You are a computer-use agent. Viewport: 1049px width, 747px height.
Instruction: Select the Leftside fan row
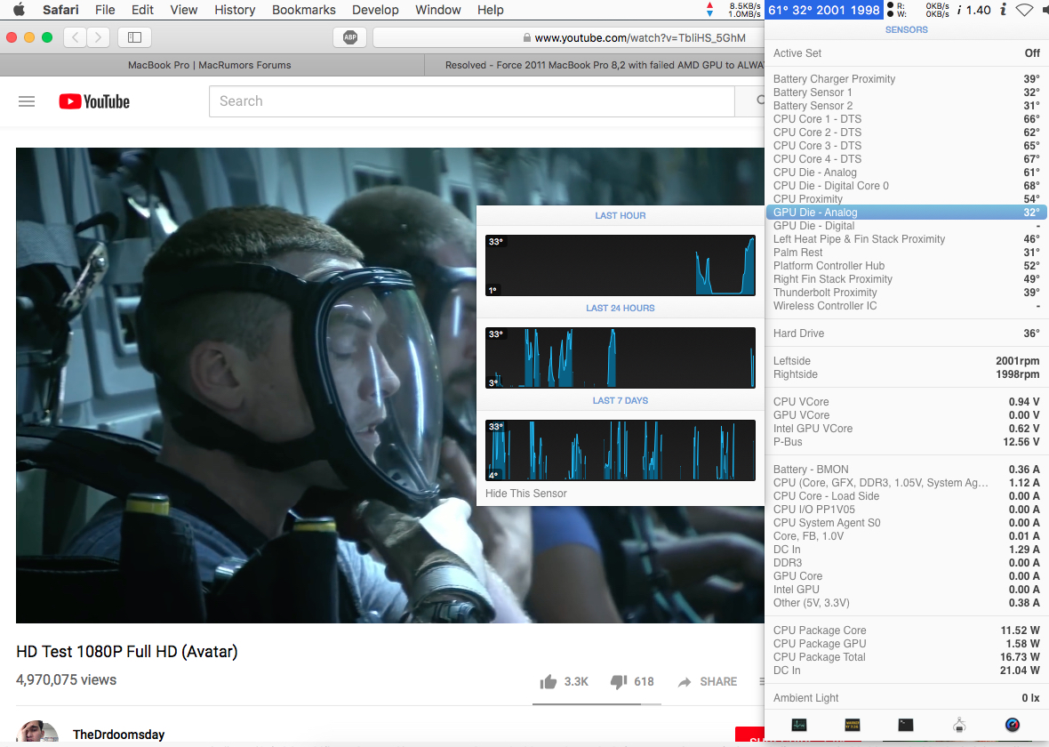click(907, 361)
